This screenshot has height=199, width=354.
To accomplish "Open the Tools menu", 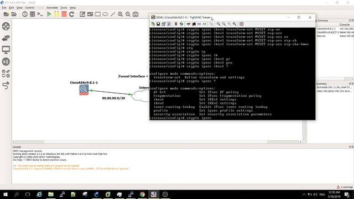I will pyautogui.click(x=64, y=8).
